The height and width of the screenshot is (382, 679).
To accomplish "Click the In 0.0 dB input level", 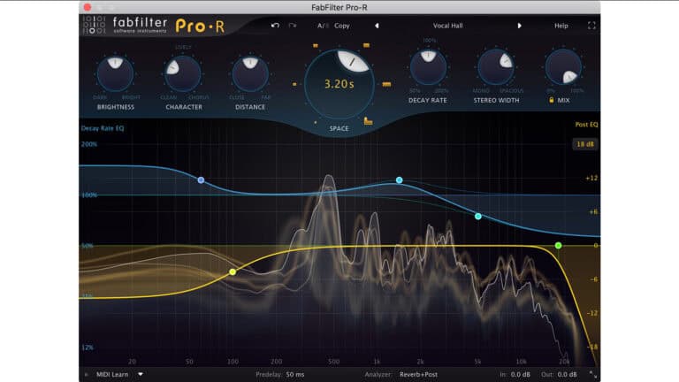I will 520,374.
